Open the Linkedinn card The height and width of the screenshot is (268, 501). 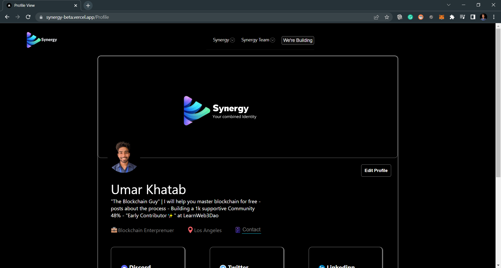point(346,258)
